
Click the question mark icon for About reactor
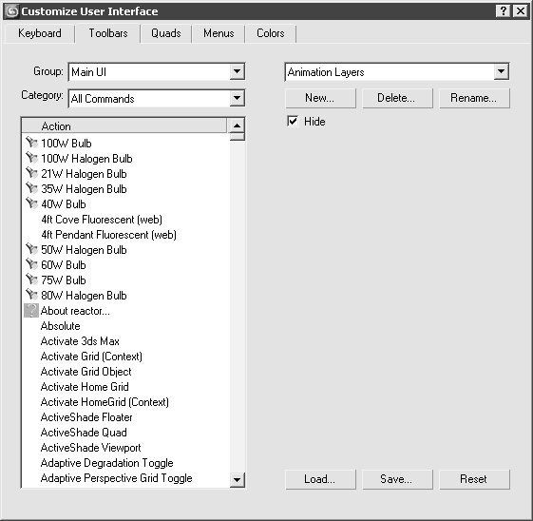tap(31, 311)
